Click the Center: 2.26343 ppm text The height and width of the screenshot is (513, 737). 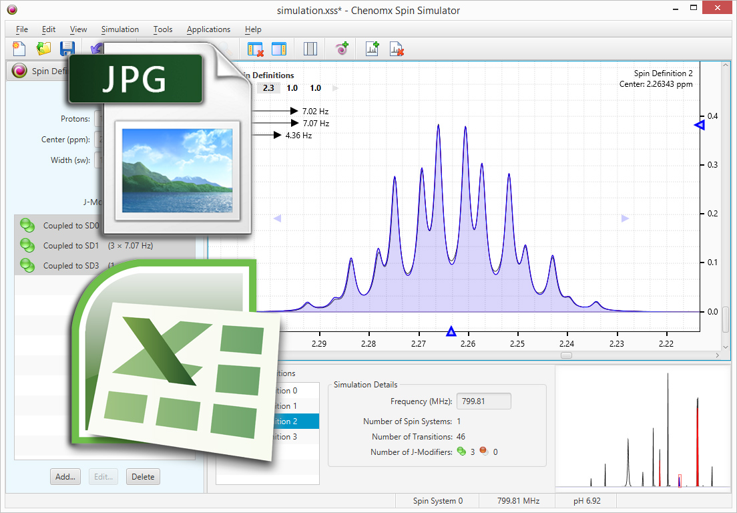coord(656,84)
